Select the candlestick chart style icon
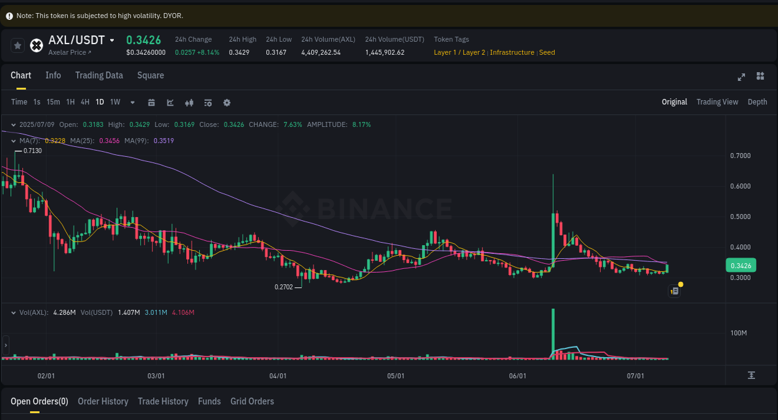 [x=189, y=102]
